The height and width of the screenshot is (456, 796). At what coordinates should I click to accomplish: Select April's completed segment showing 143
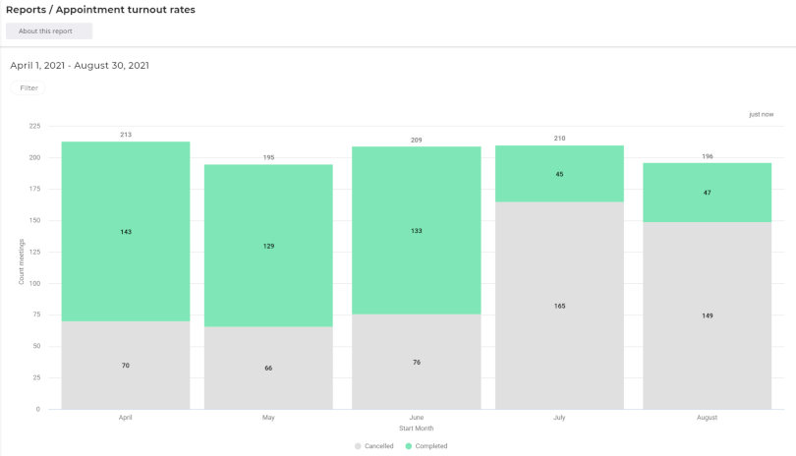[126, 231]
